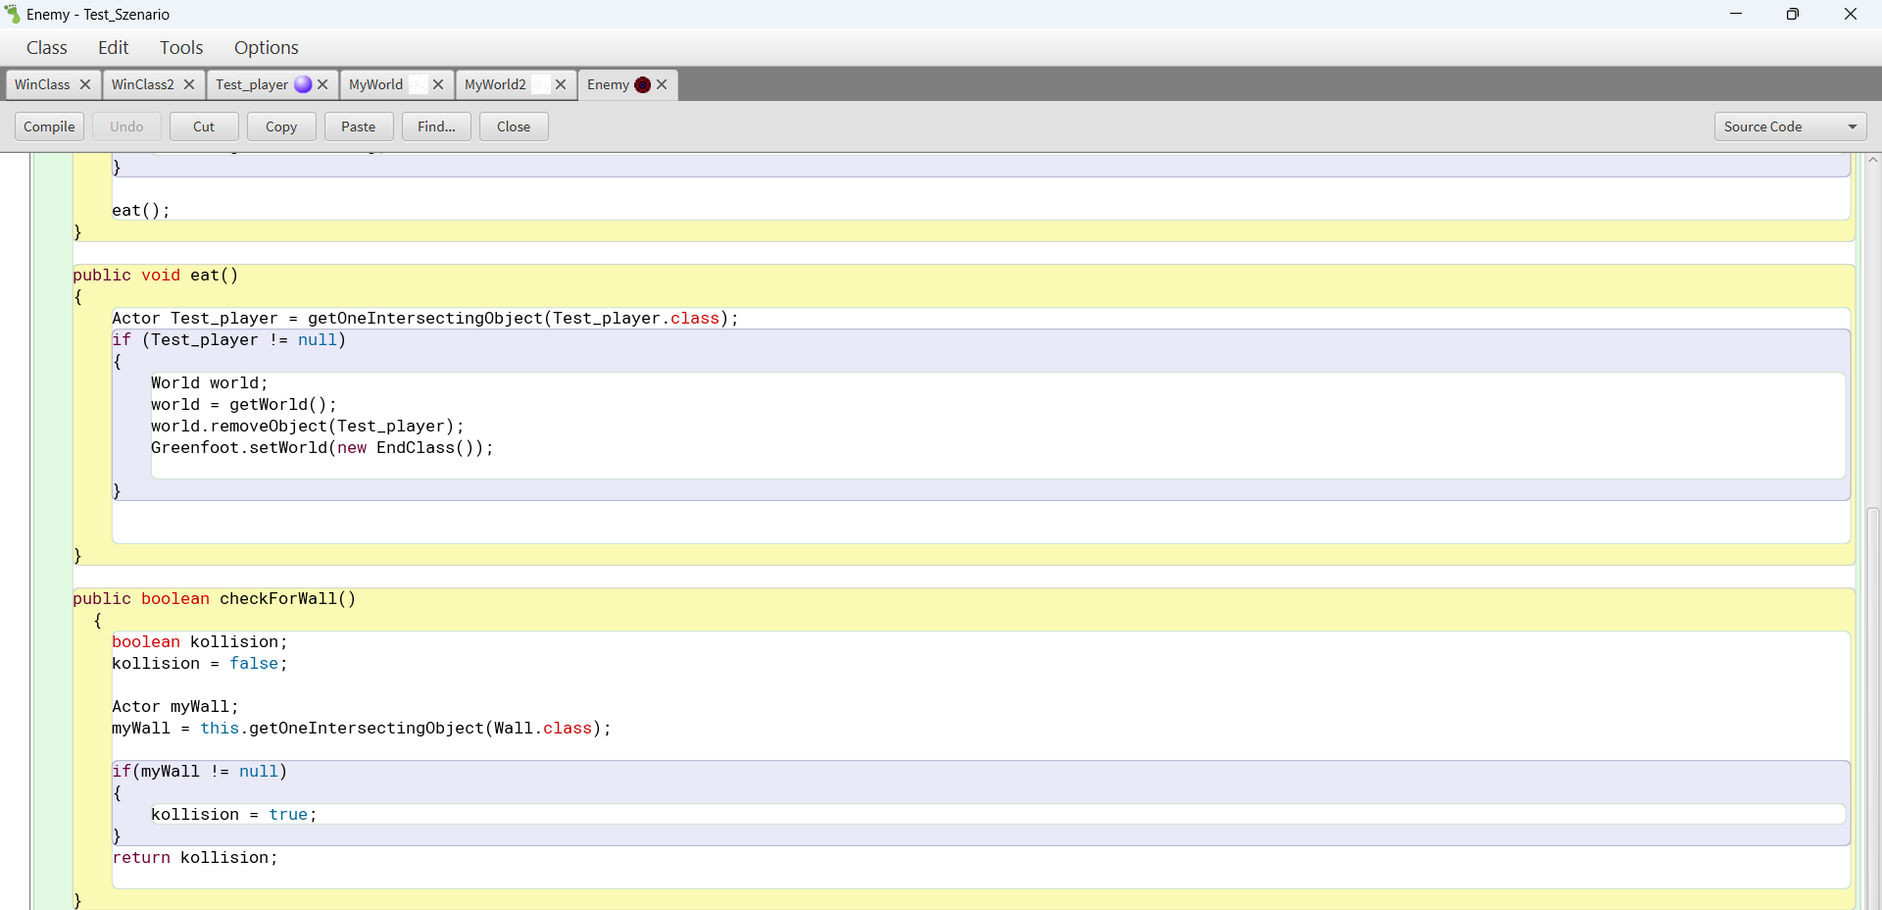Click the Greenfoot application icon in the title bar
1882x910 pixels.
click(x=13, y=14)
